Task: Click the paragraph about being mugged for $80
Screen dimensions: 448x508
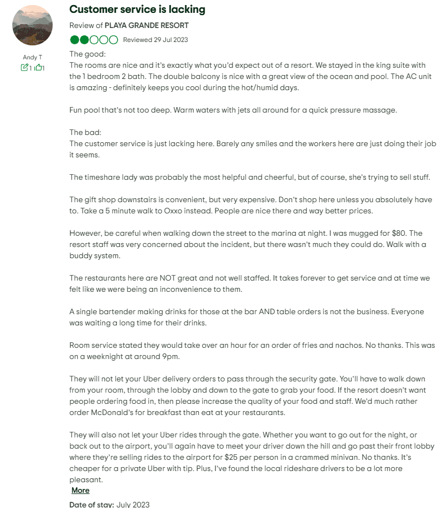Action: click(x=245, y=244)
